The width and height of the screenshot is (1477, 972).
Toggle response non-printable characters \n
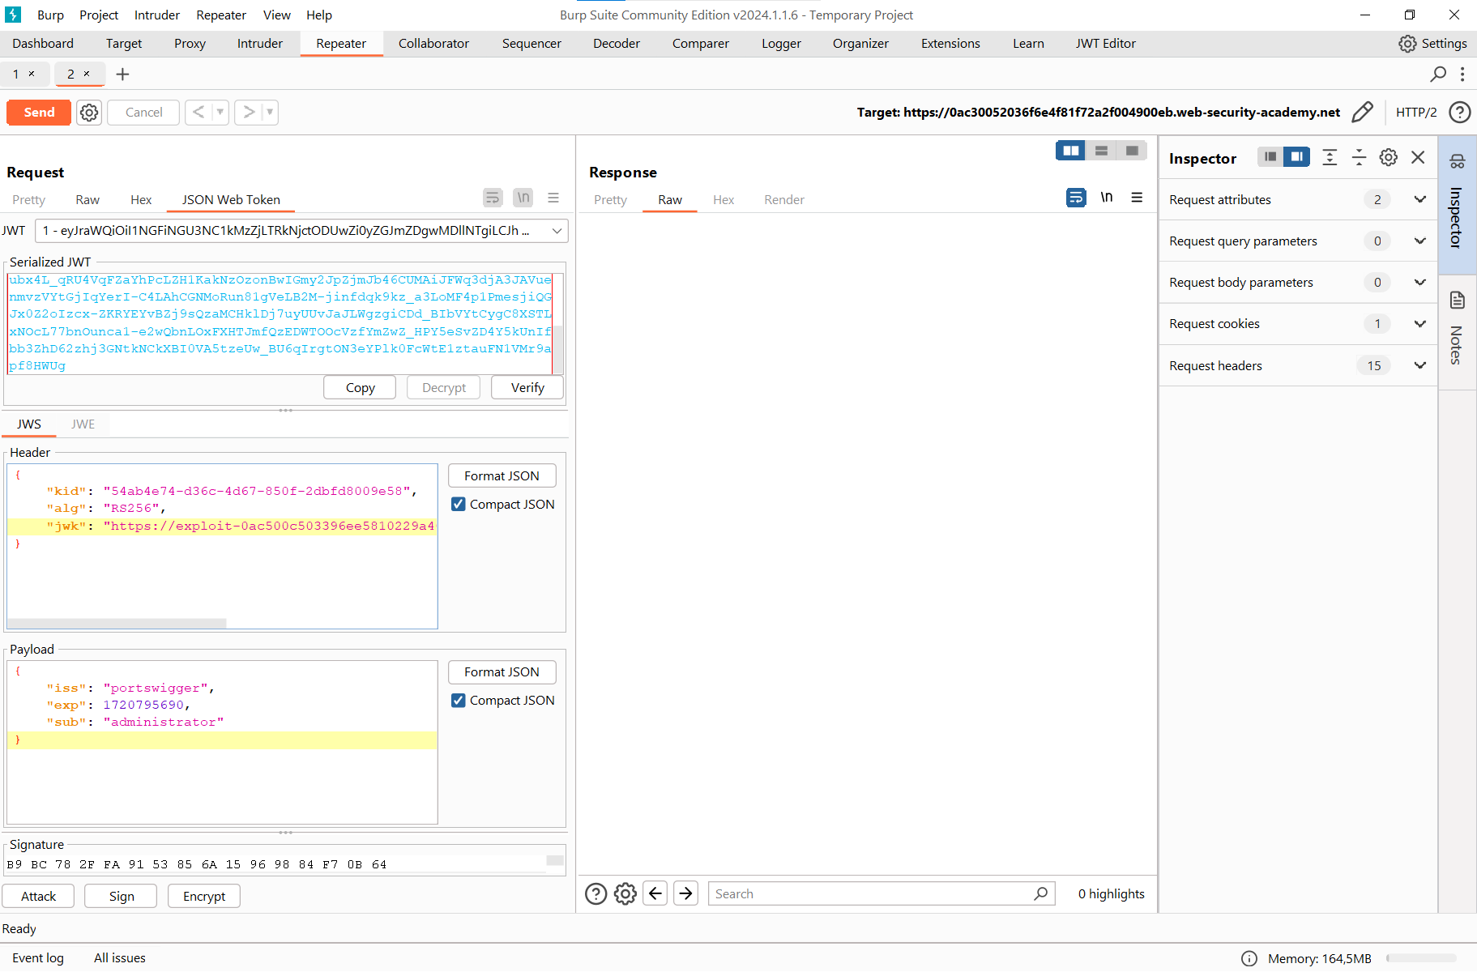point(1107,198)
